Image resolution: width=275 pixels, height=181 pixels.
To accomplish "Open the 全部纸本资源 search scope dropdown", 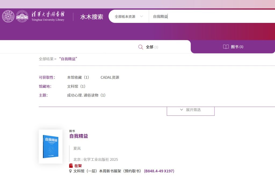I will [129, 16].
